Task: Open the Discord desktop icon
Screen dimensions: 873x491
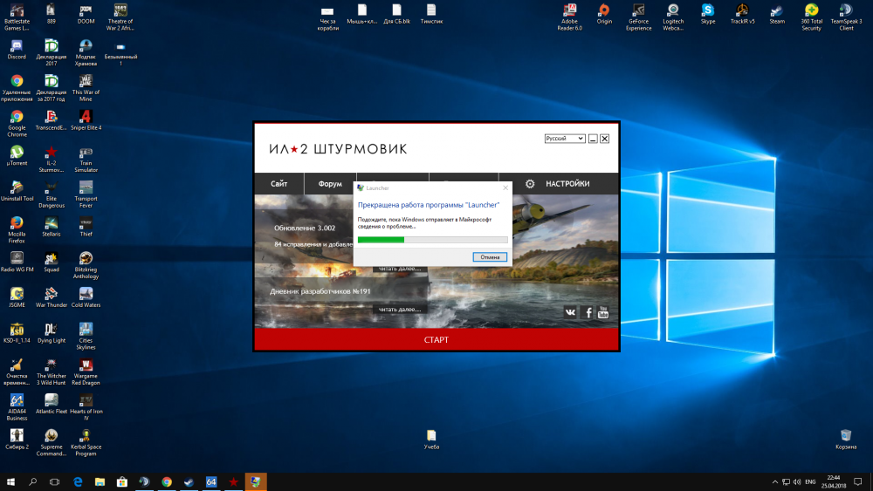Action: (x=17, y=45)
